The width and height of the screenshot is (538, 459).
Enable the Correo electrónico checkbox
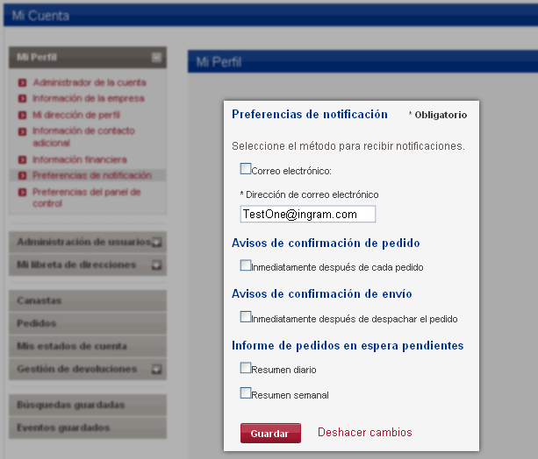tap(246, 168)
